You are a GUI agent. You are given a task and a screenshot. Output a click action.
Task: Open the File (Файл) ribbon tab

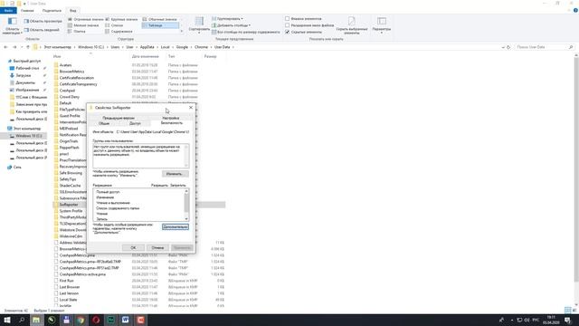(x=8, y=11)
